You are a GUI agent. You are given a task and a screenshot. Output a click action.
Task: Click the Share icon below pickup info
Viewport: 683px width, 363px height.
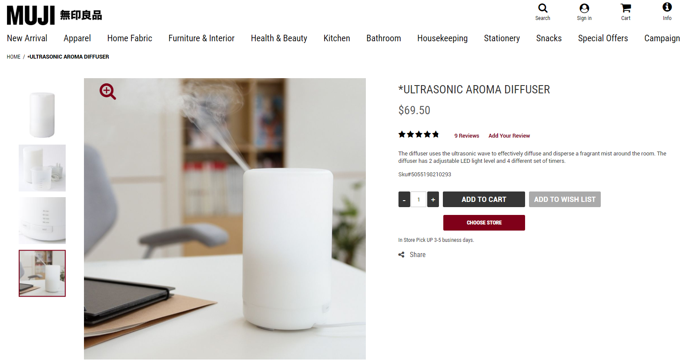pyautogui.click(x=401, y=255)
